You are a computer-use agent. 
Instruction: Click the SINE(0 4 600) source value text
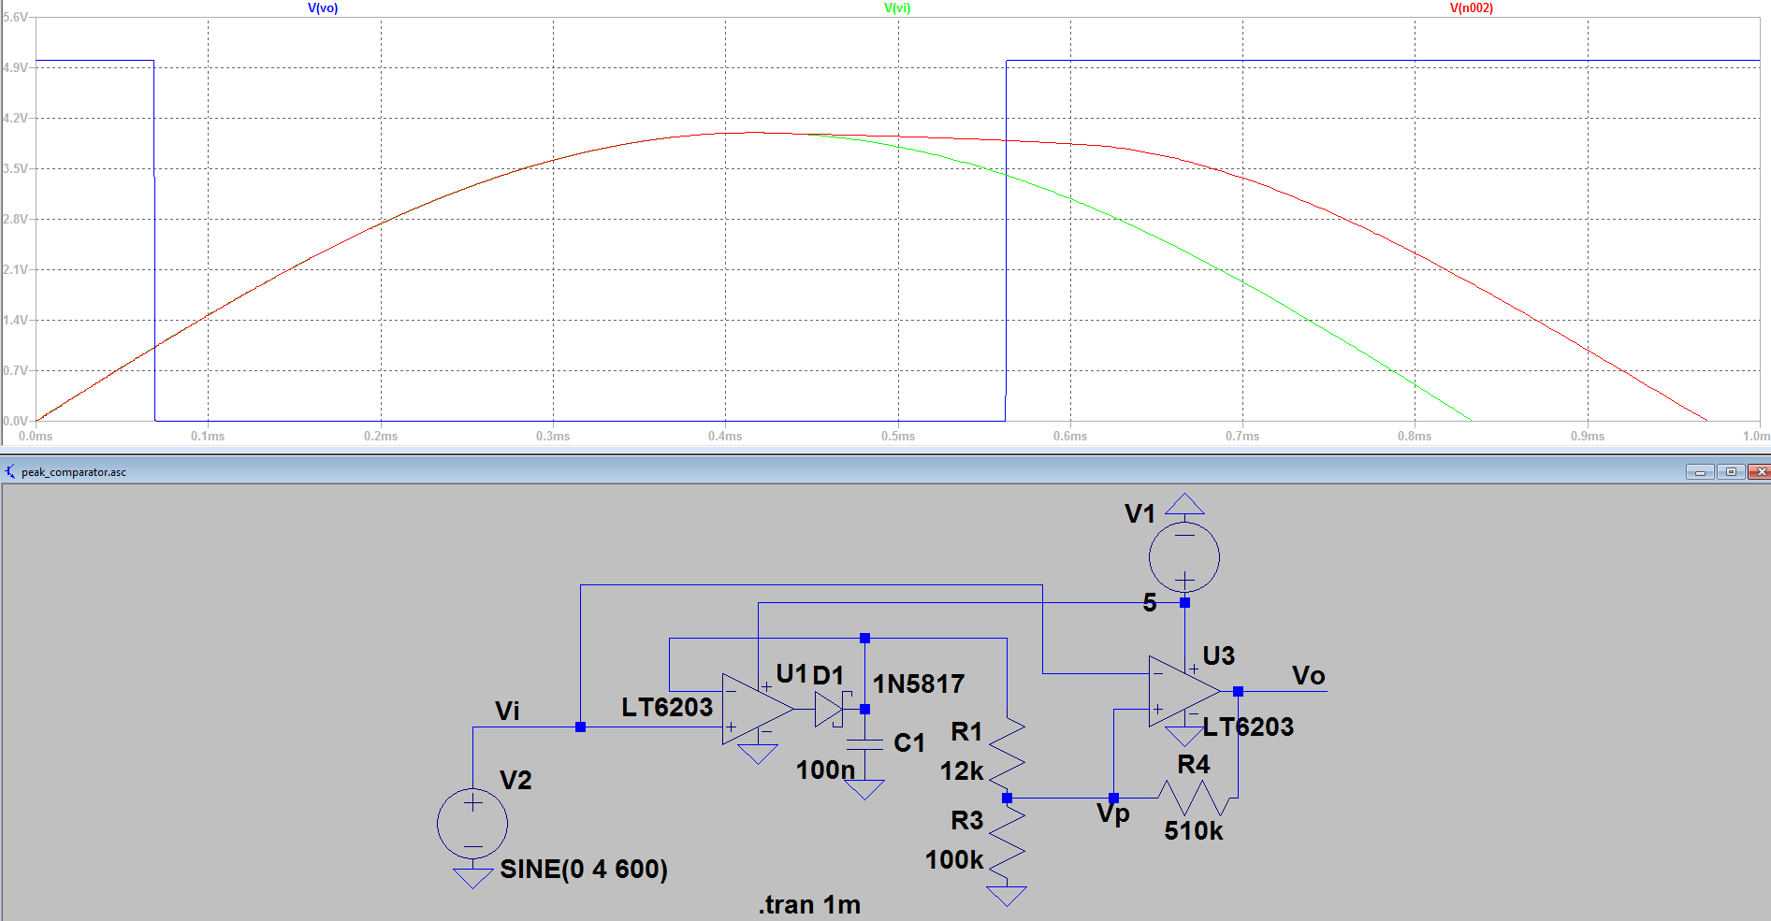click(x=584, y=870)
